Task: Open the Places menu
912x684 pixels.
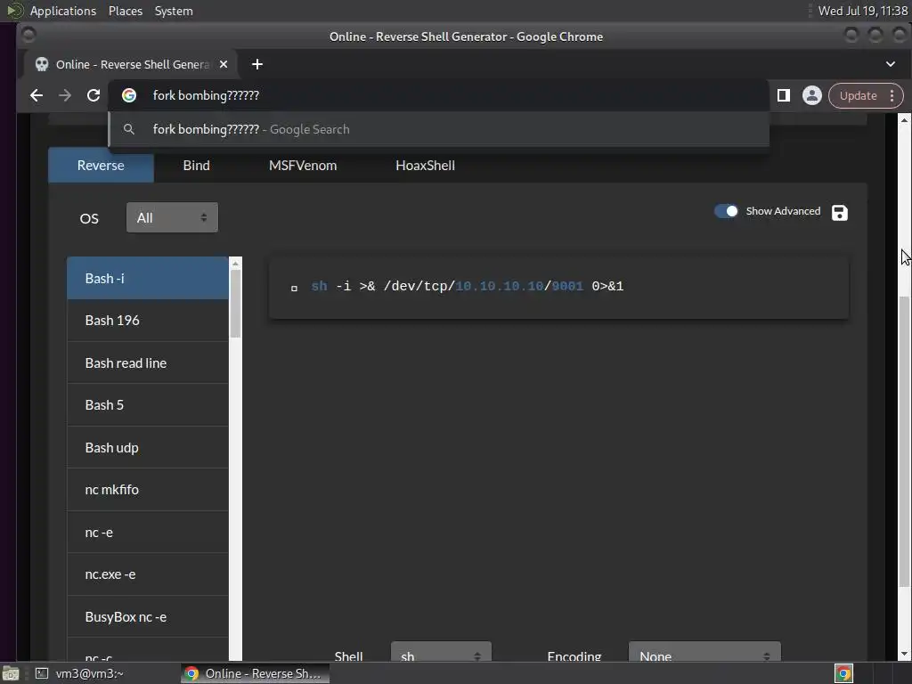Action: 125,11
